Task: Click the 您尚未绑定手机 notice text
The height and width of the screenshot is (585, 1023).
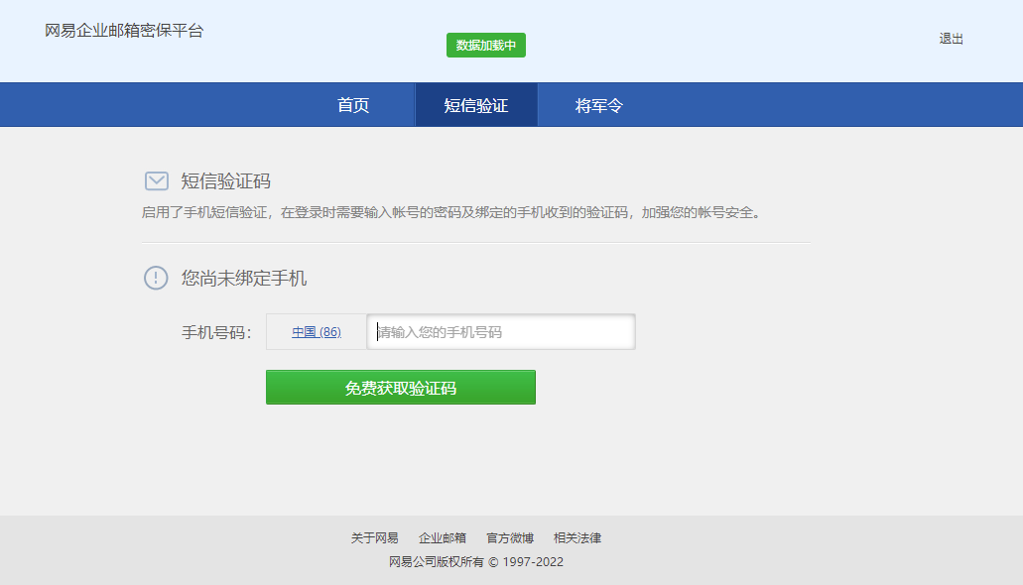Action: pyautogui.click(x=244, y=279)
